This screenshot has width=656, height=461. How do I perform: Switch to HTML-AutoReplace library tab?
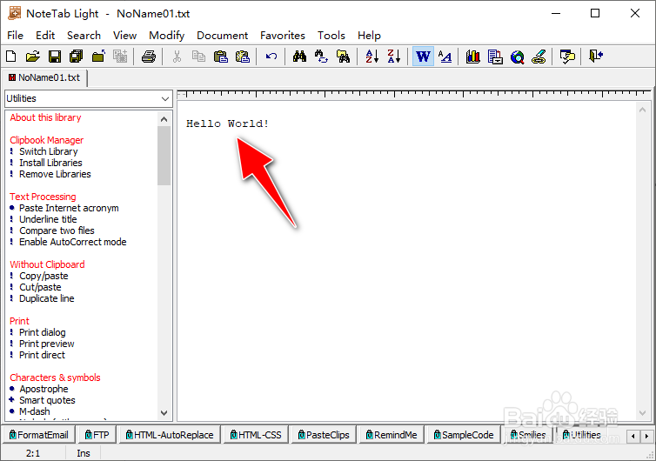(170, 435)
